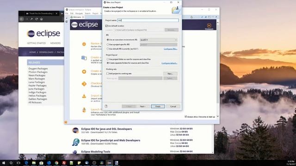The width and height of the screenshot is (296, 166).
Task: Open the File menu in Eclipse
Action: pos(67,13)
